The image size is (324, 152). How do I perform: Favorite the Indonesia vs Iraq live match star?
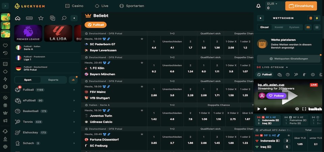[289, 135]
